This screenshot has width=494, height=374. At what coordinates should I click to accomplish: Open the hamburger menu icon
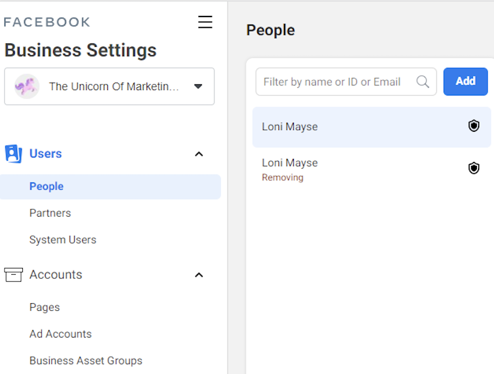tap(205, 22)
